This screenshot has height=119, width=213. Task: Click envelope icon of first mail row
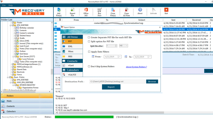point(56,23)
